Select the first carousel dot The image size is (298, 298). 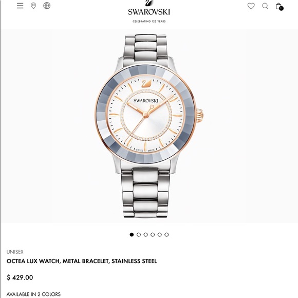[132, 234]
